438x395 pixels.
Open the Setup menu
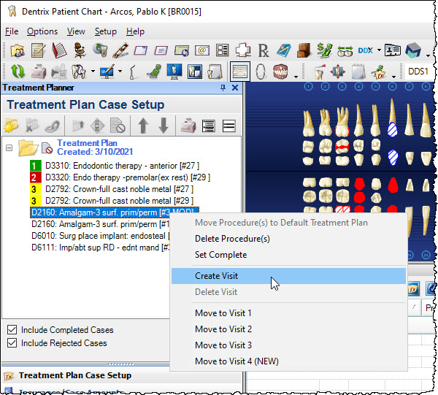[106, 31]
